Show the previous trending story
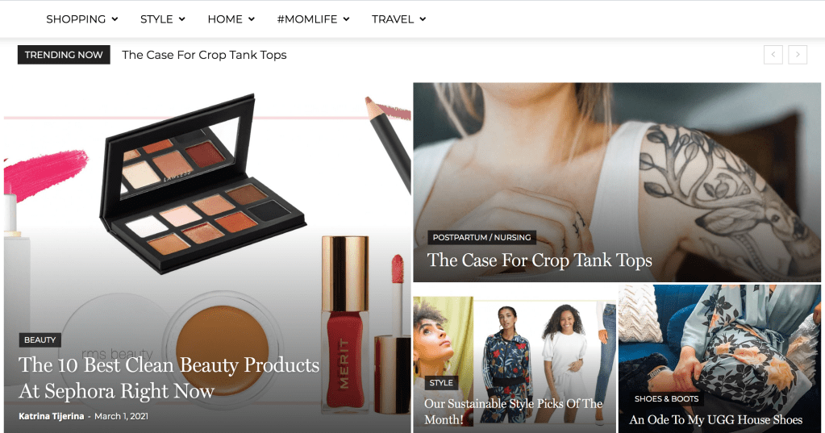This screenshot has height=433, width=825. click(773, 55)
